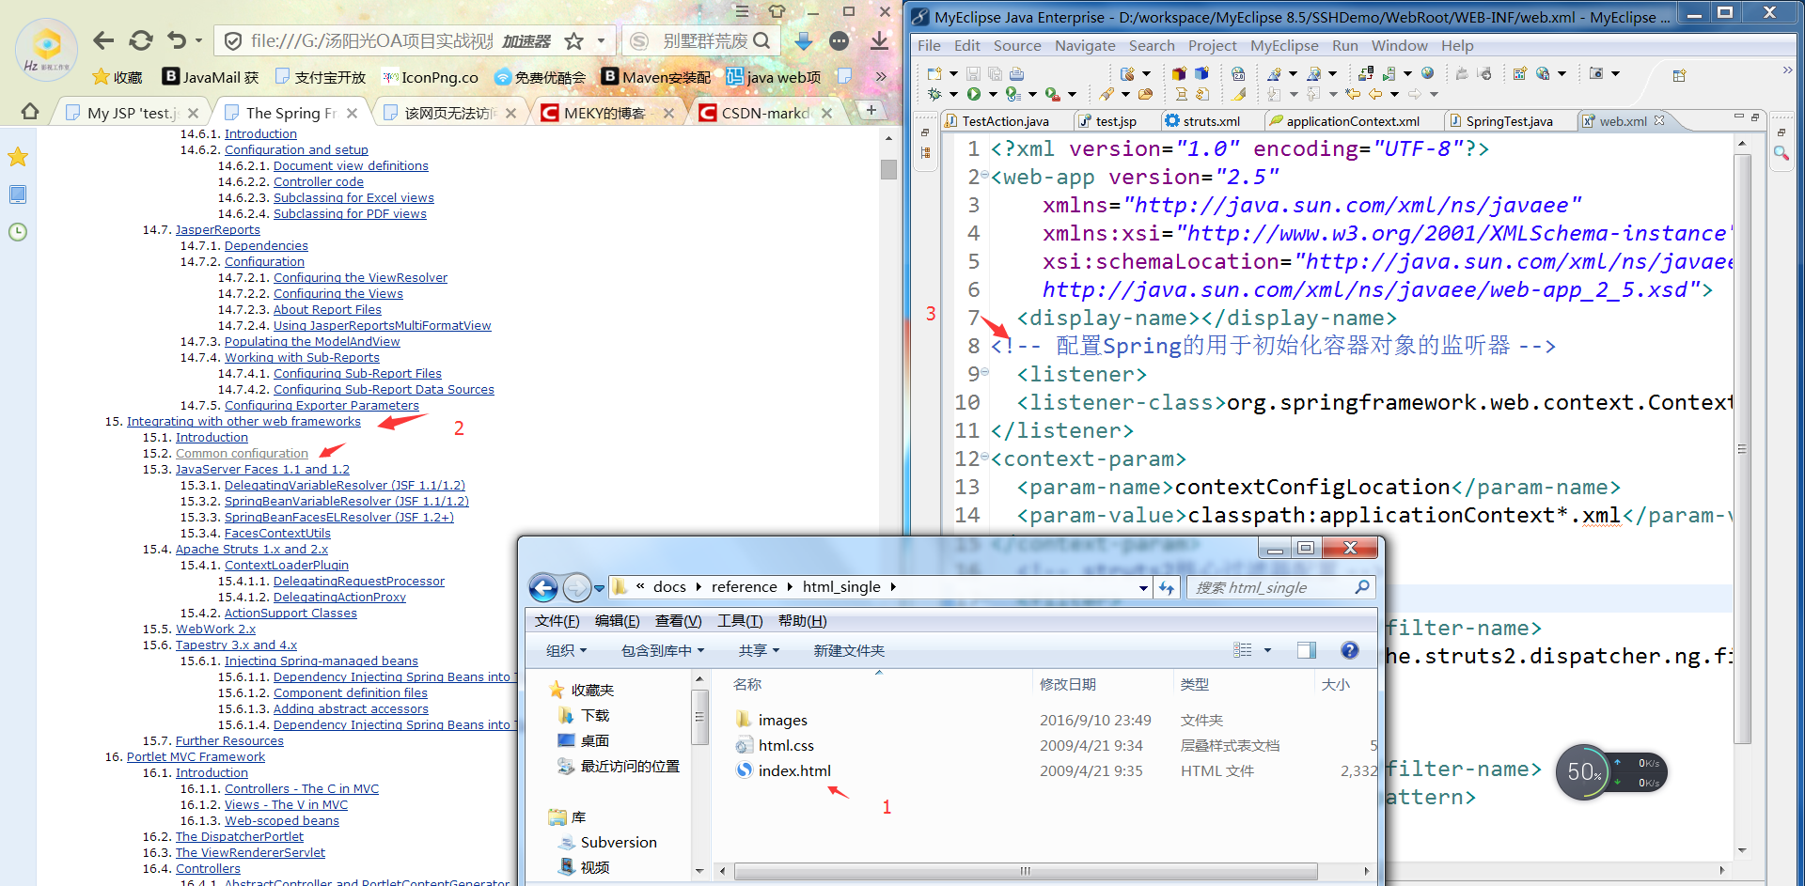The image size is (1805, 886).
Task: Open the browser sidebar history clock icon
Action: 18,232
